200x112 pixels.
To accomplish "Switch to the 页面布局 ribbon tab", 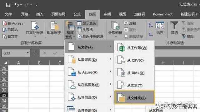I will pyautogui.click(x=58, y=14).
